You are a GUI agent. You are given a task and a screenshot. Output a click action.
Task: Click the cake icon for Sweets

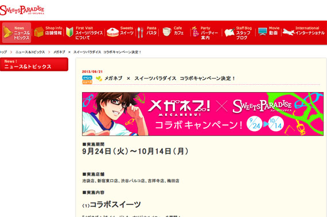[x=112, y=32]
